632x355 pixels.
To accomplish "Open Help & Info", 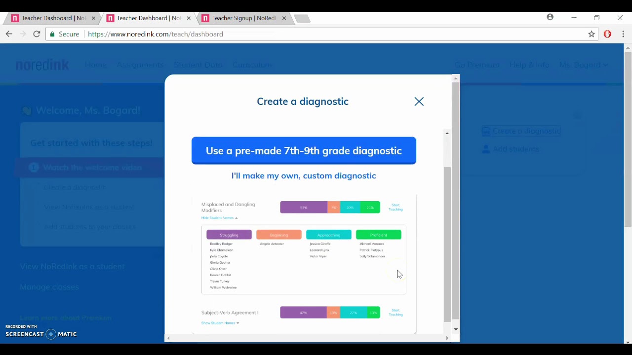I will click(x=529, y=65).
